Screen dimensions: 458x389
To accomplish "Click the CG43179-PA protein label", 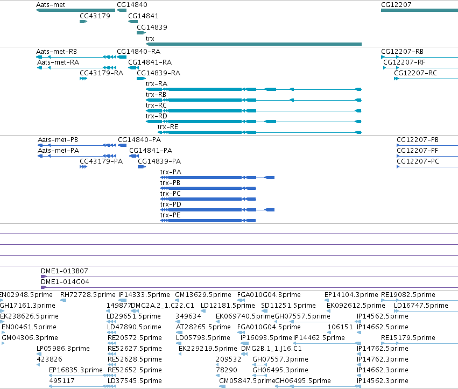I will pos(101,161).
